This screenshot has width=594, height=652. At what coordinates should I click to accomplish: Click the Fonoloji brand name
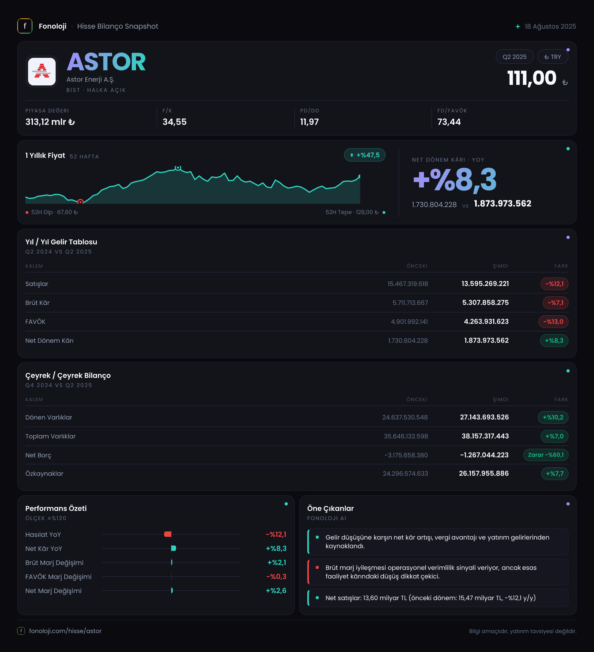coord(53,26)
